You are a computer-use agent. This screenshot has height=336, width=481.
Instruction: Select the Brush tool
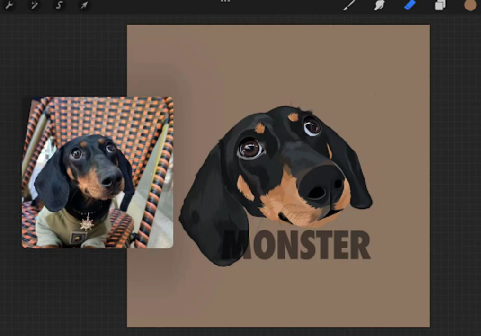(349, 5)
